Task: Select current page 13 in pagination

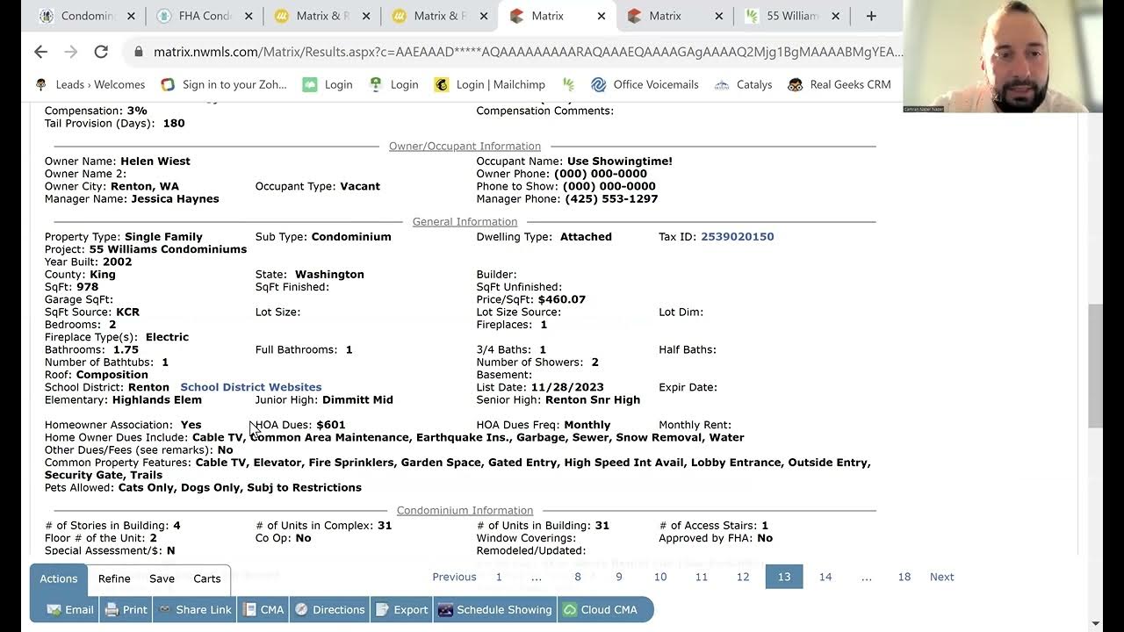Action: point(784,577)
